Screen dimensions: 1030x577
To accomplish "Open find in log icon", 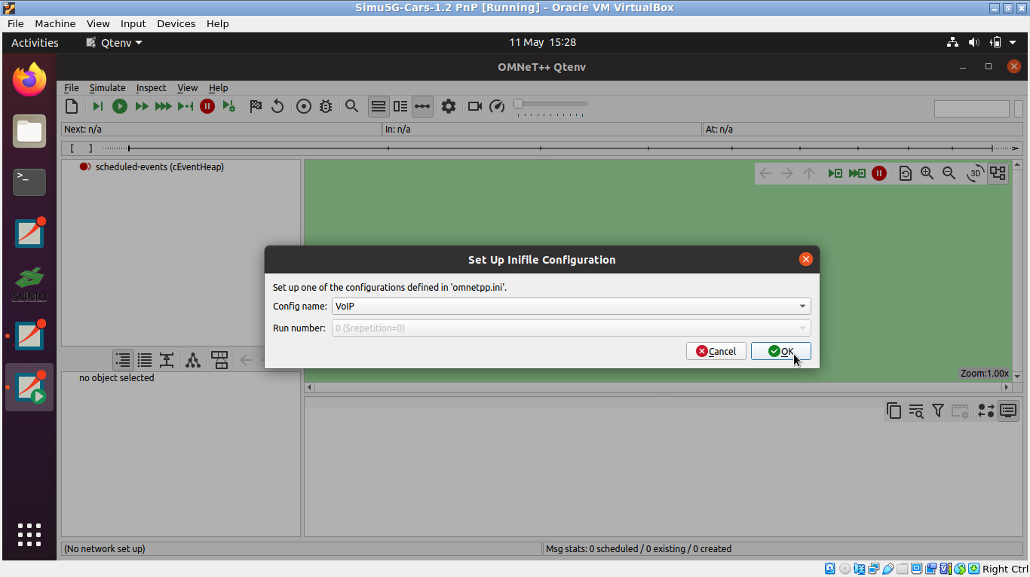I will pos(916,411).
